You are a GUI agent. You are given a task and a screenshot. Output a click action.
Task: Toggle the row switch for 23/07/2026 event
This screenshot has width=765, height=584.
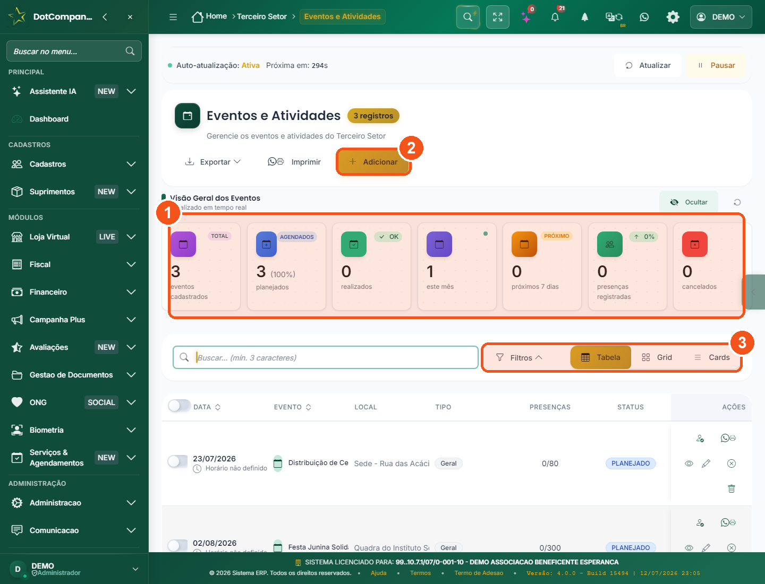[x=177, y=461]
